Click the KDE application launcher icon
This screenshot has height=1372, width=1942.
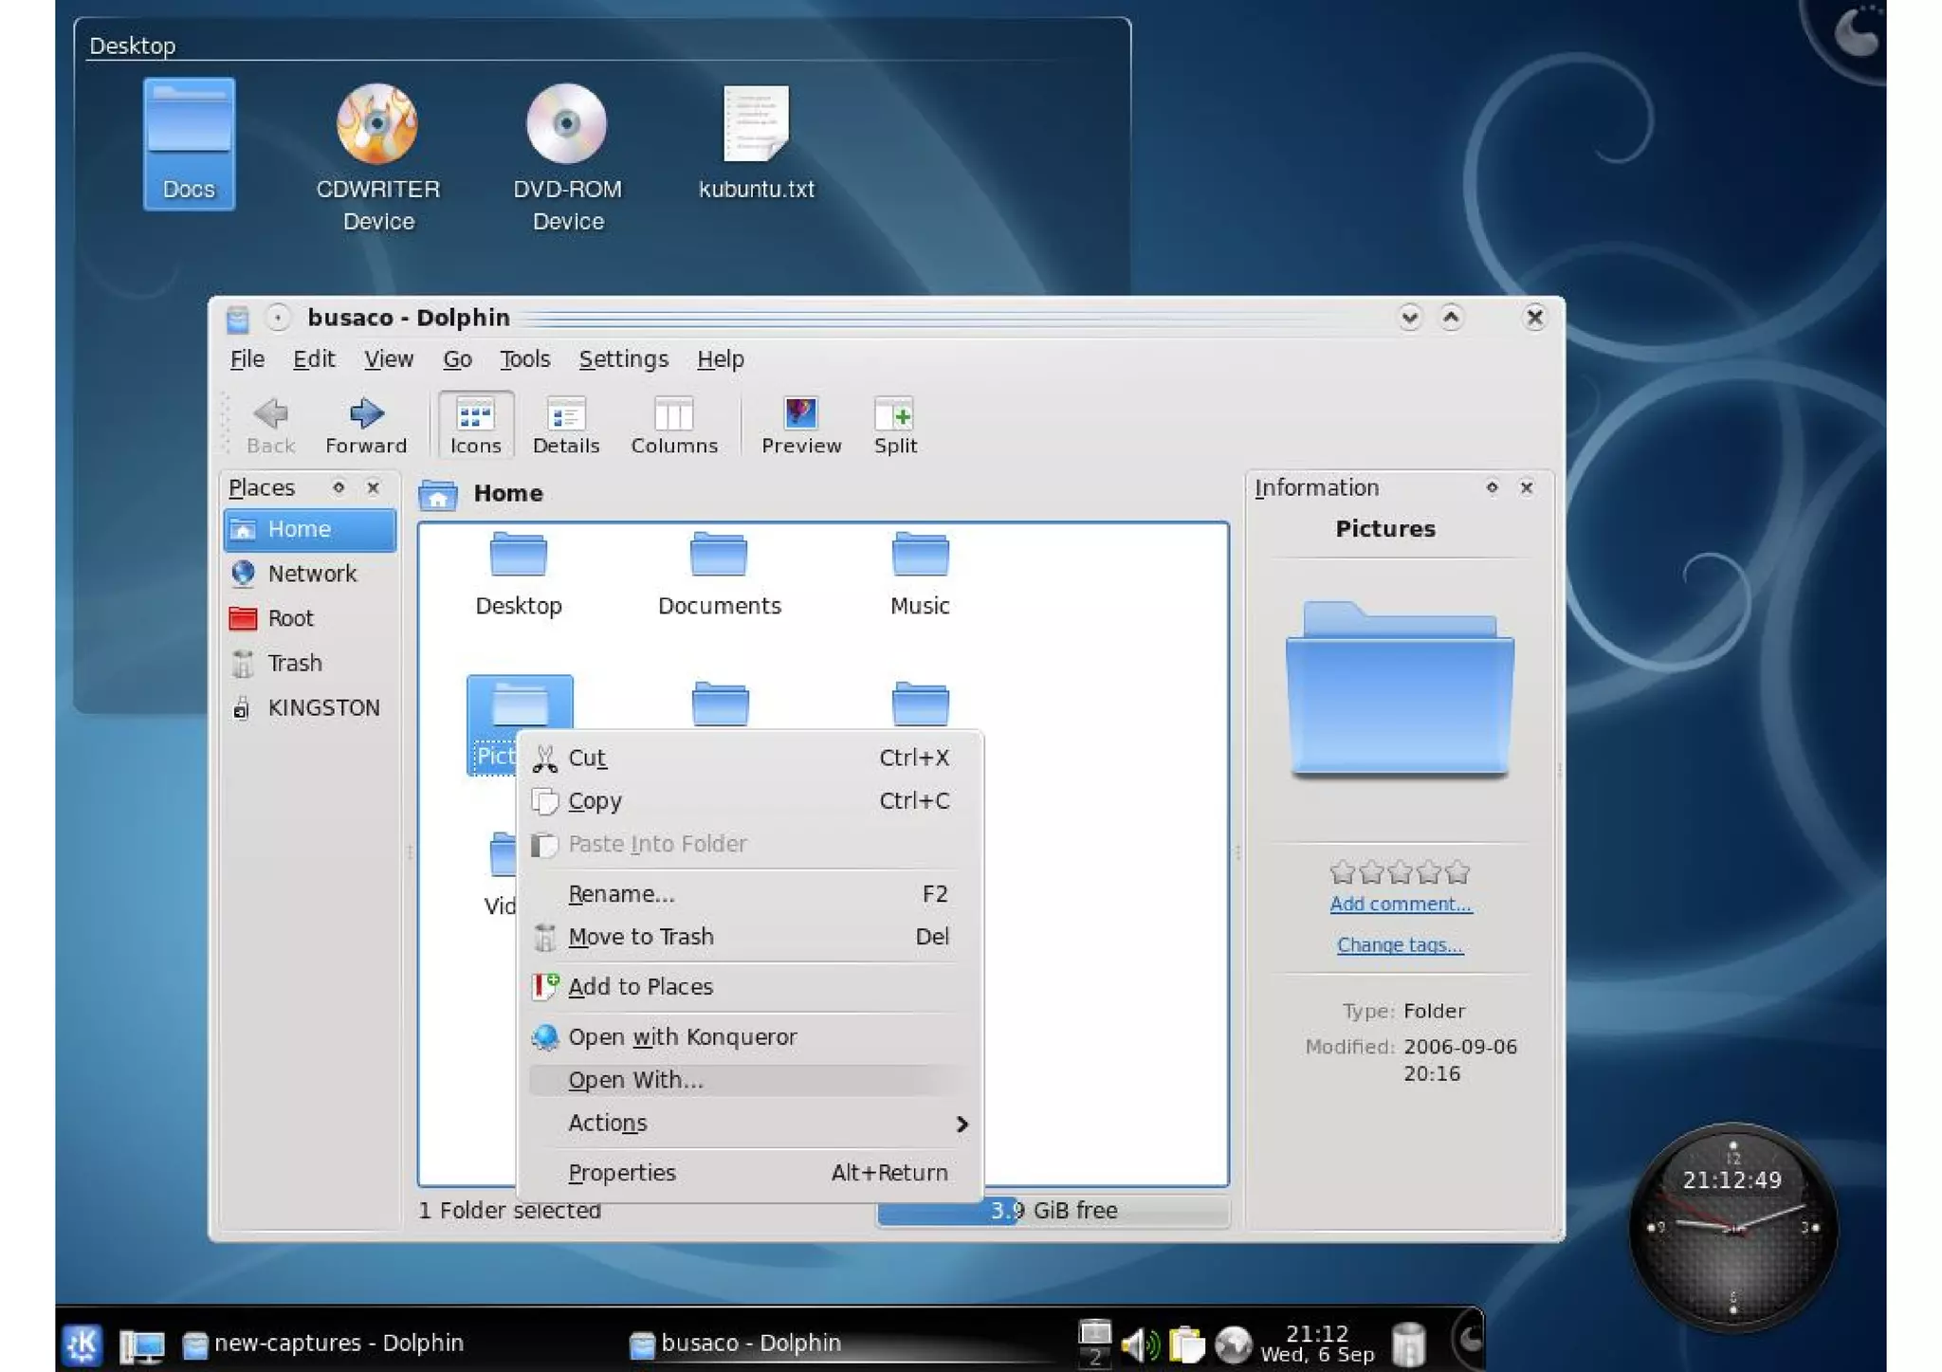82,1343
